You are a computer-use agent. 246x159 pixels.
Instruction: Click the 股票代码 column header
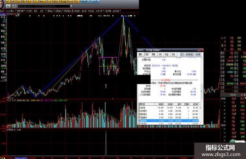[146, 104]
